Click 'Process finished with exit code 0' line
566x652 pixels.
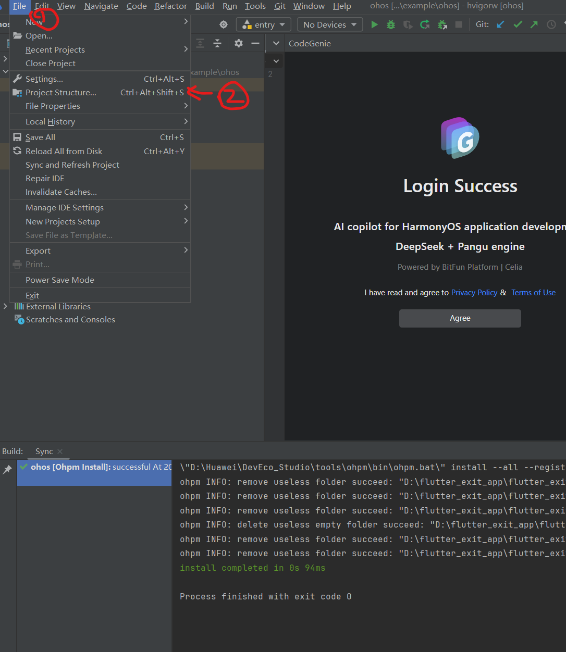pyautogui.click(x=265, y=596)
